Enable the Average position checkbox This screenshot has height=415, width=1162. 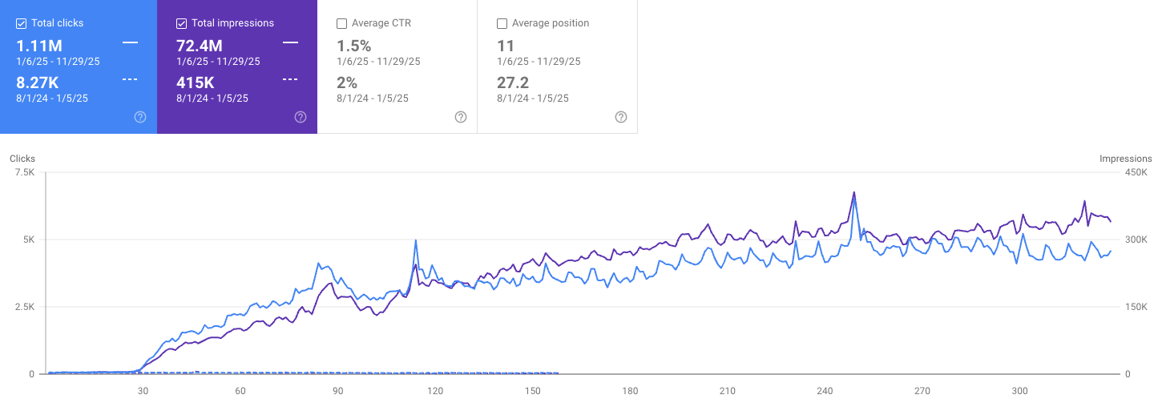coord(502,23)
